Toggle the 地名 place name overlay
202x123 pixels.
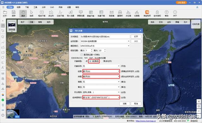coord(152,22)
